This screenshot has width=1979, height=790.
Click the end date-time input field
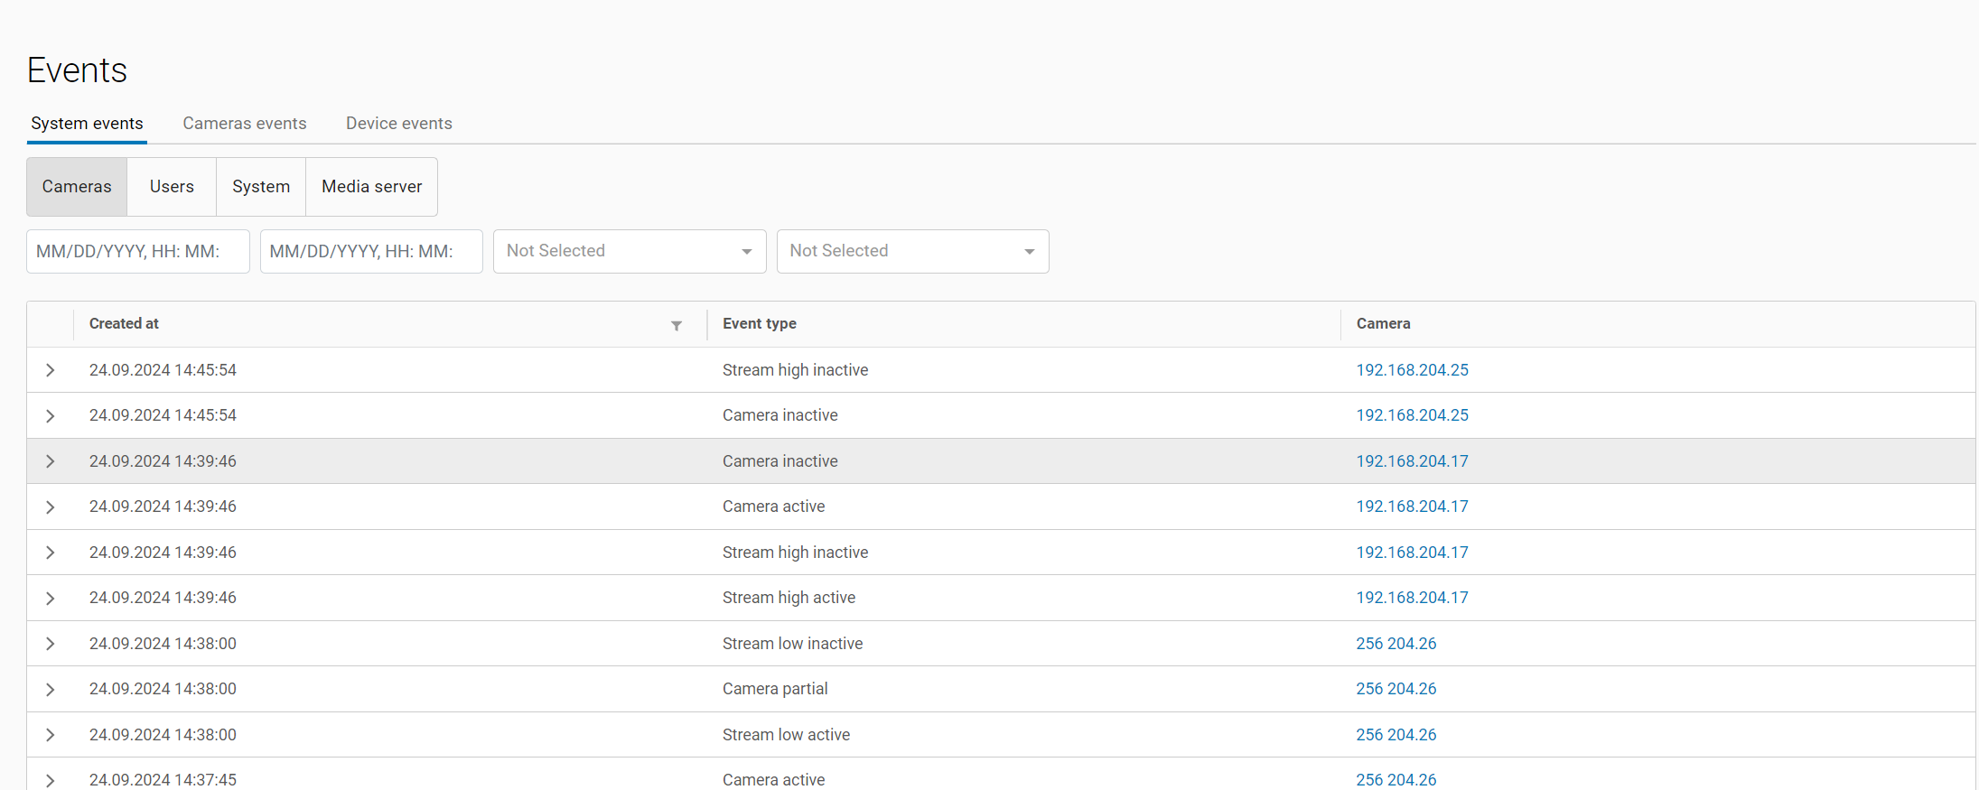371,251
